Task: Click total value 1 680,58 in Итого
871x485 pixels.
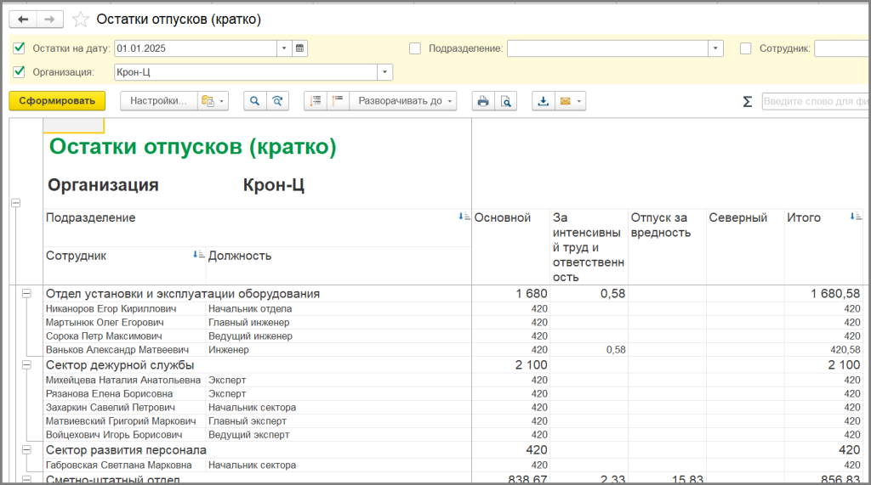Action: click(x=835, y=294)
